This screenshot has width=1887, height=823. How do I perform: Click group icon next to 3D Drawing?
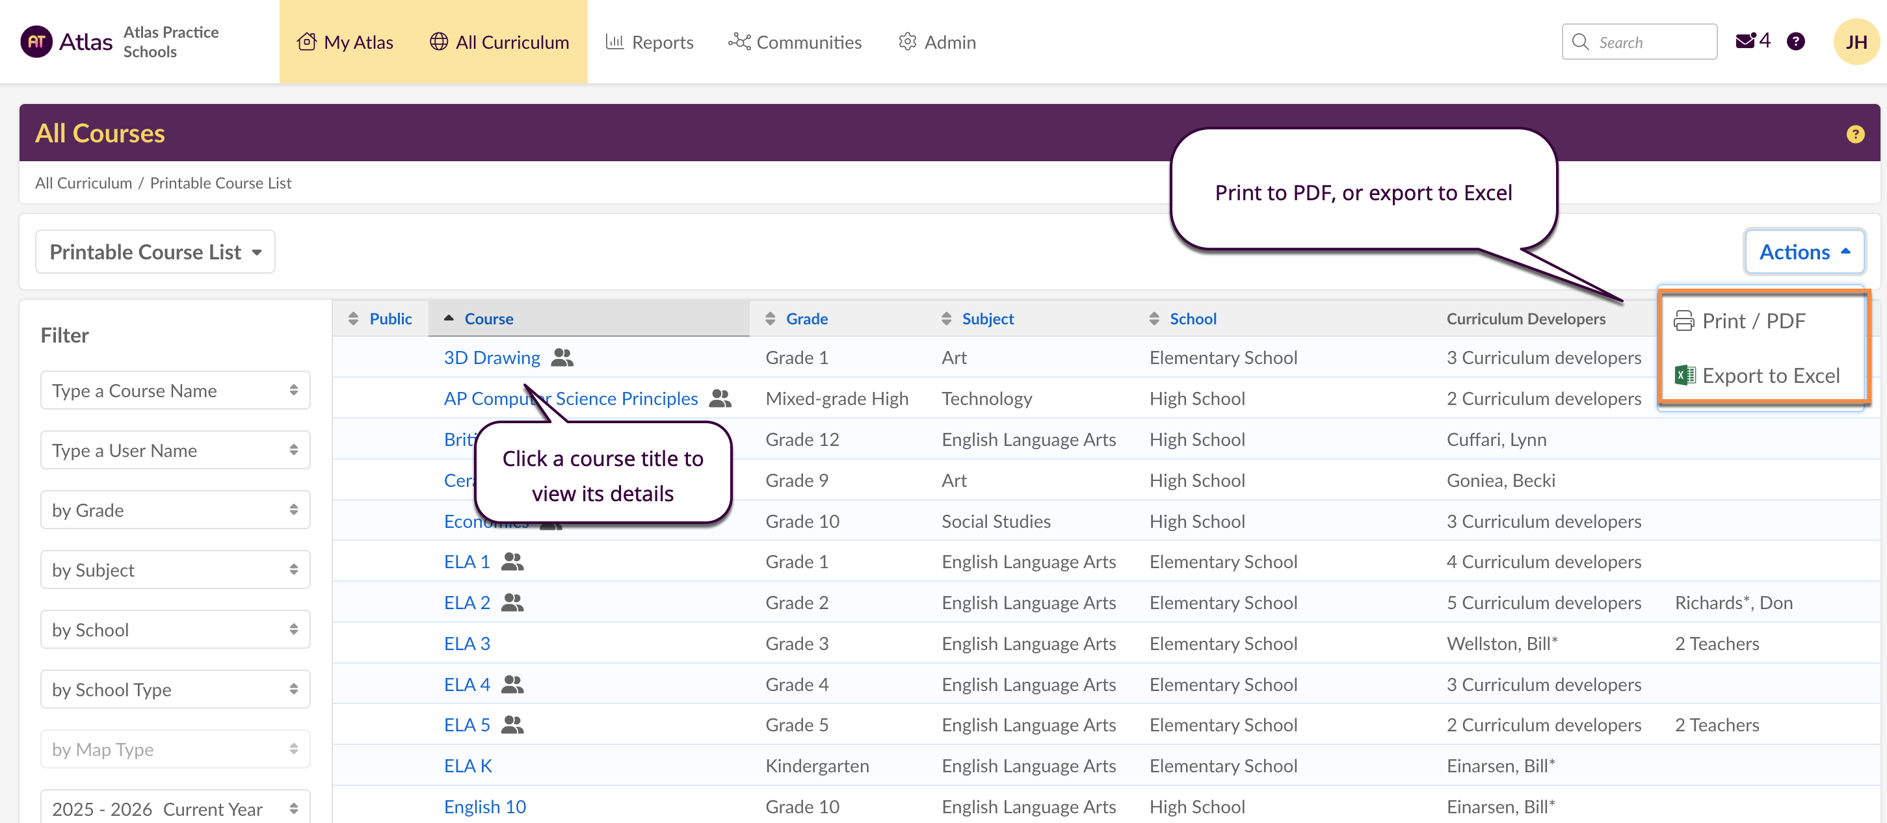(x=562, y=358)
